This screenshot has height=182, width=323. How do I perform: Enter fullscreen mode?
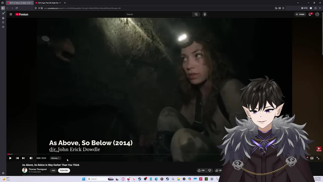[x=318, y=158]
